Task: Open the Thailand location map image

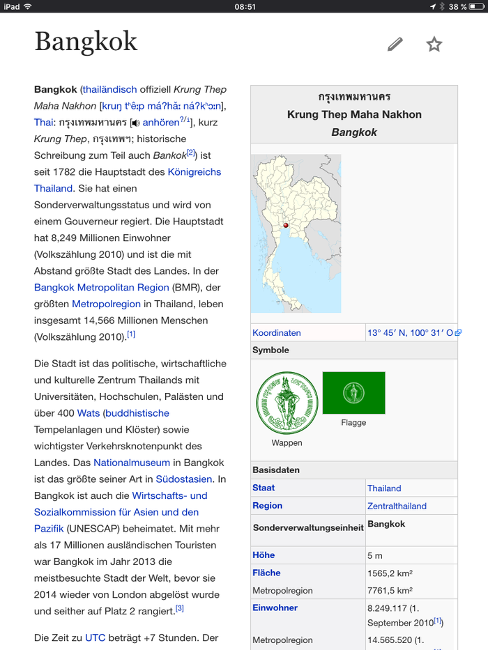Action: [296, 233]
